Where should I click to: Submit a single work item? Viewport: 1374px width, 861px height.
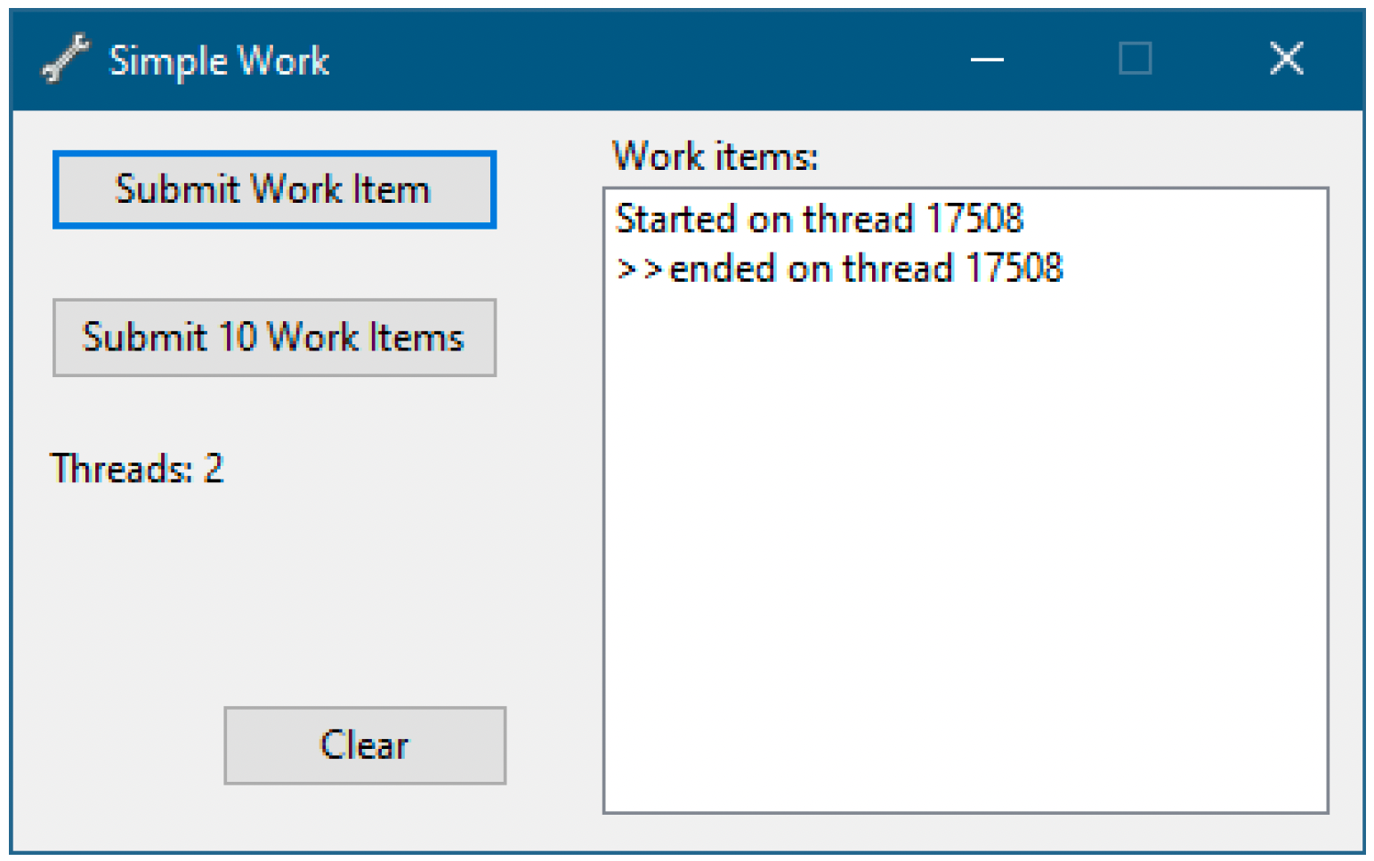coord(274,189)
